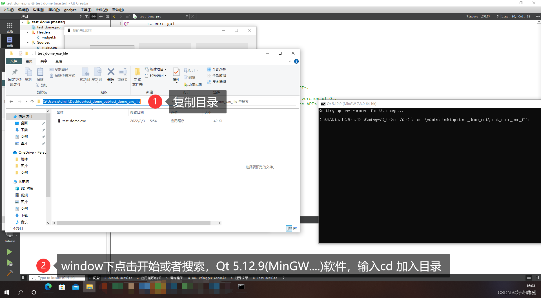Select widget.h in the project tree
The width and height of the screenshot is (541, 298).
tap(49, 37)
